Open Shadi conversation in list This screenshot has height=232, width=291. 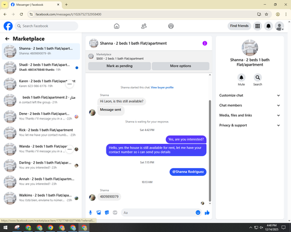pos(41,68)
